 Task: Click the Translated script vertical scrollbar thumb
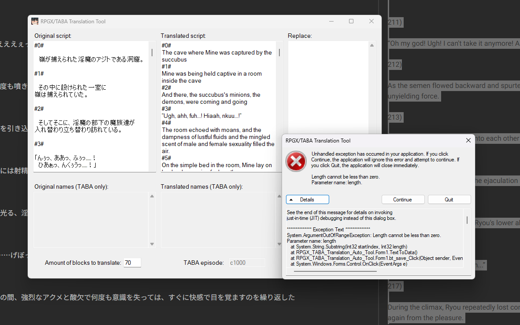(279, 52)
